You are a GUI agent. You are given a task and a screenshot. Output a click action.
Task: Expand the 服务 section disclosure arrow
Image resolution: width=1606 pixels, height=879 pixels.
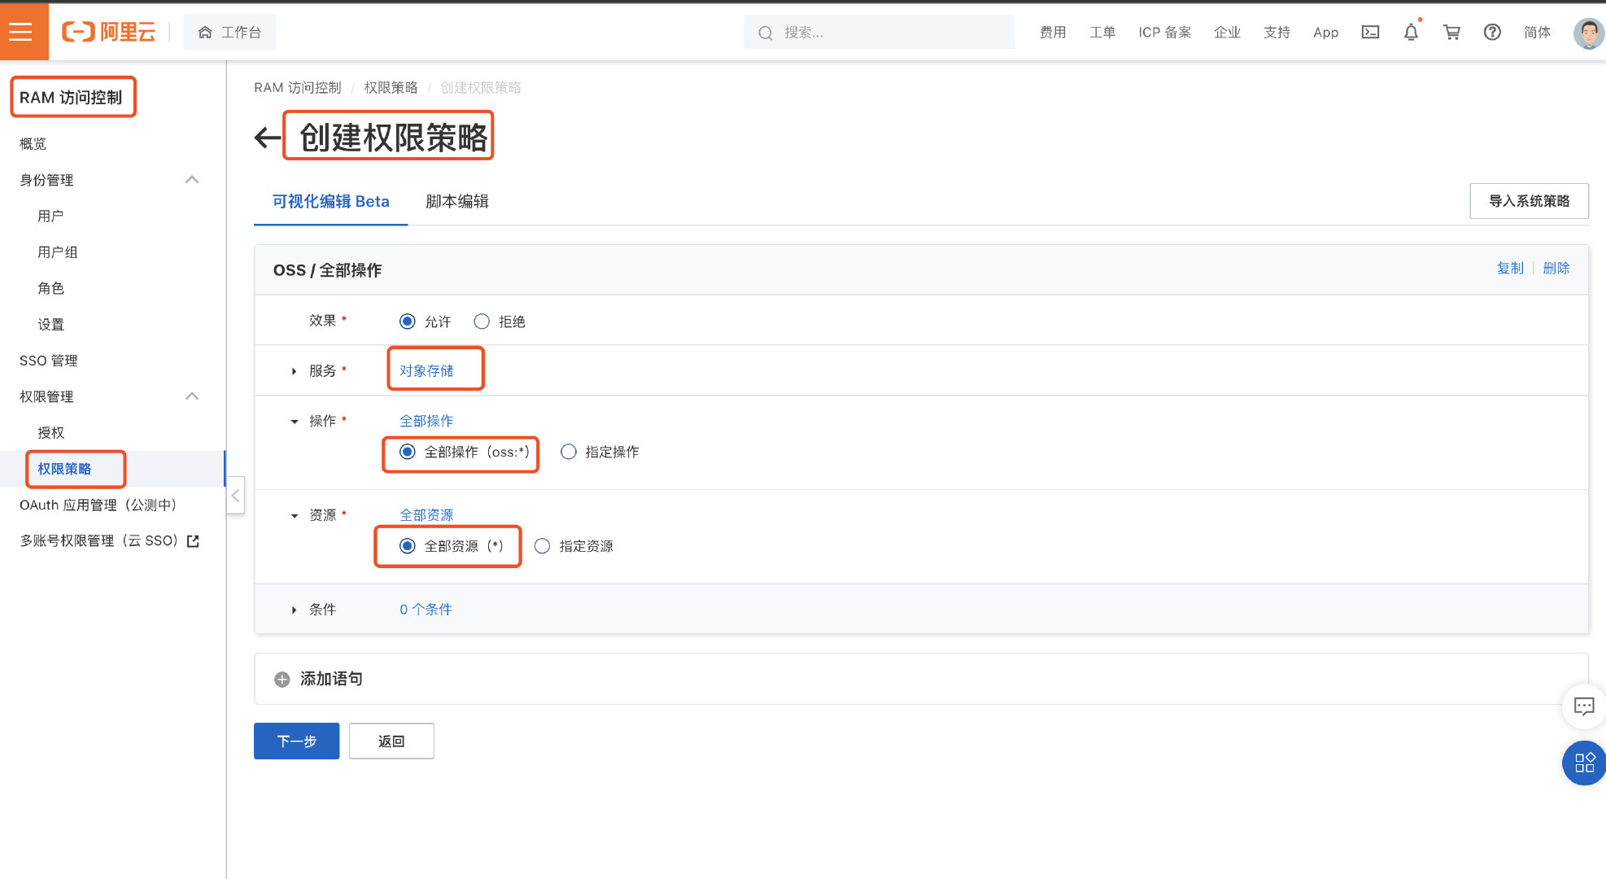coord(294,370)
